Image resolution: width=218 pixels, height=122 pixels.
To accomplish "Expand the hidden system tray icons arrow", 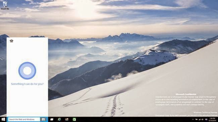I will pyautogui.click(x=193, y=119).
